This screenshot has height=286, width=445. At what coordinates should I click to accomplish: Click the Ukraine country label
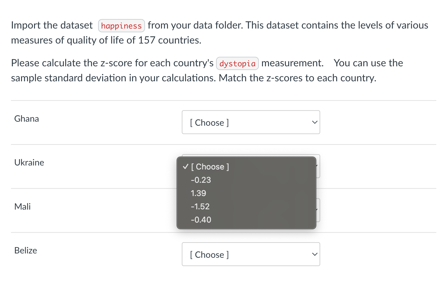coord(29,162)
